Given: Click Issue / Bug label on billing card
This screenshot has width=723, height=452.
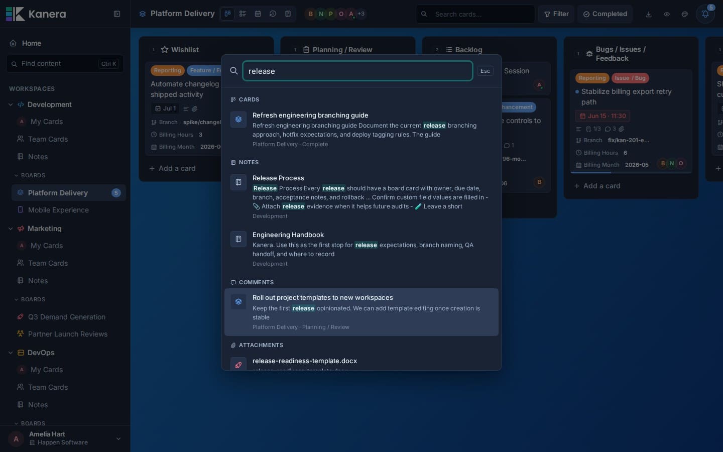Looking at the screenshot, I should tap(630, 78).
